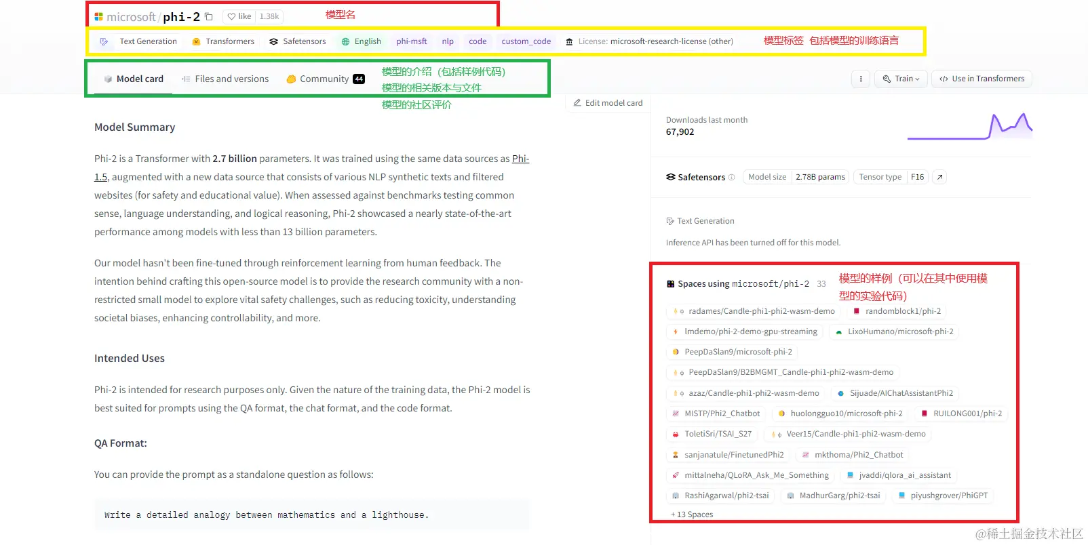Open the microsoft organization link
Screen dimensions: 1088x545
point(131,17)
